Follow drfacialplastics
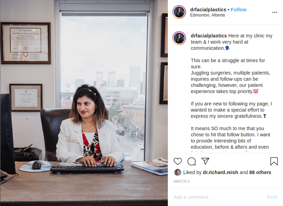The image size is (283, 206). coord(239,10)
